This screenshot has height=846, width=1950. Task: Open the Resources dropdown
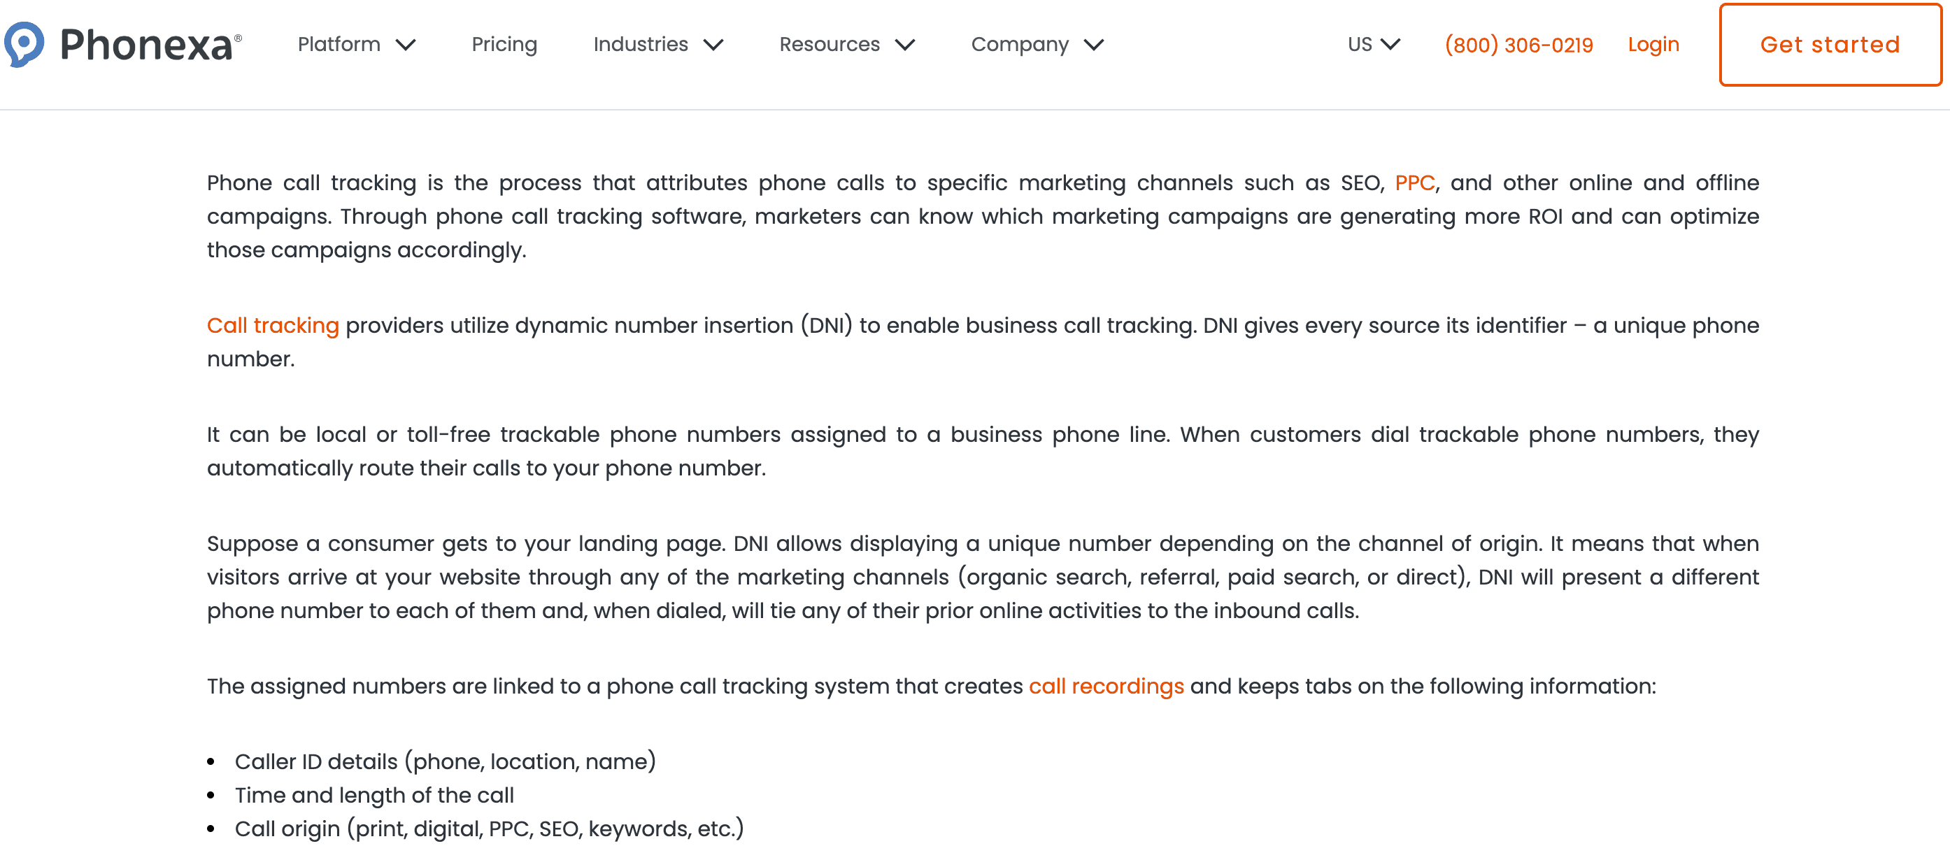coord(830,45)
